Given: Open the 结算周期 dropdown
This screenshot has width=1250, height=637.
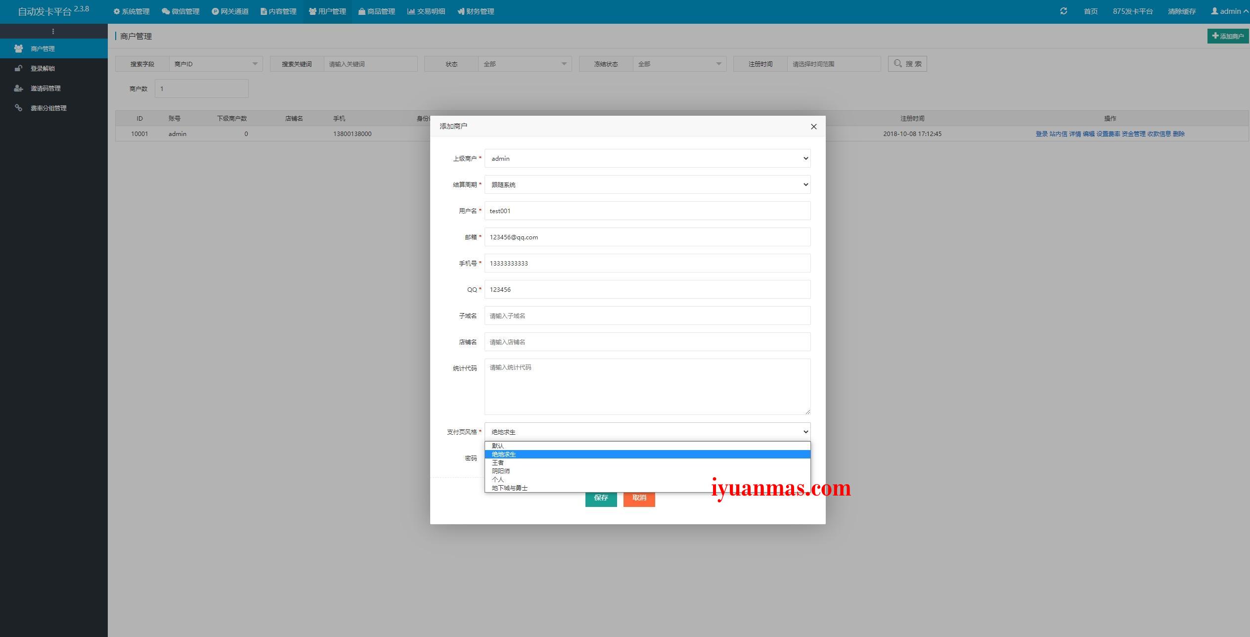Looking at the screenshot, I should tap(647, 184).
